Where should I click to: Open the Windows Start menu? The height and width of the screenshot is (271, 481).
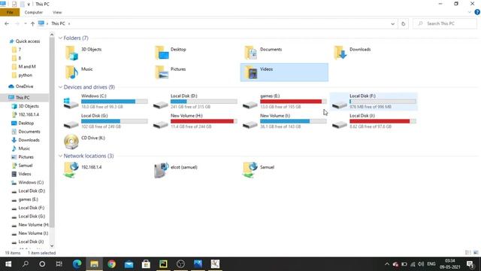[8, 264]
